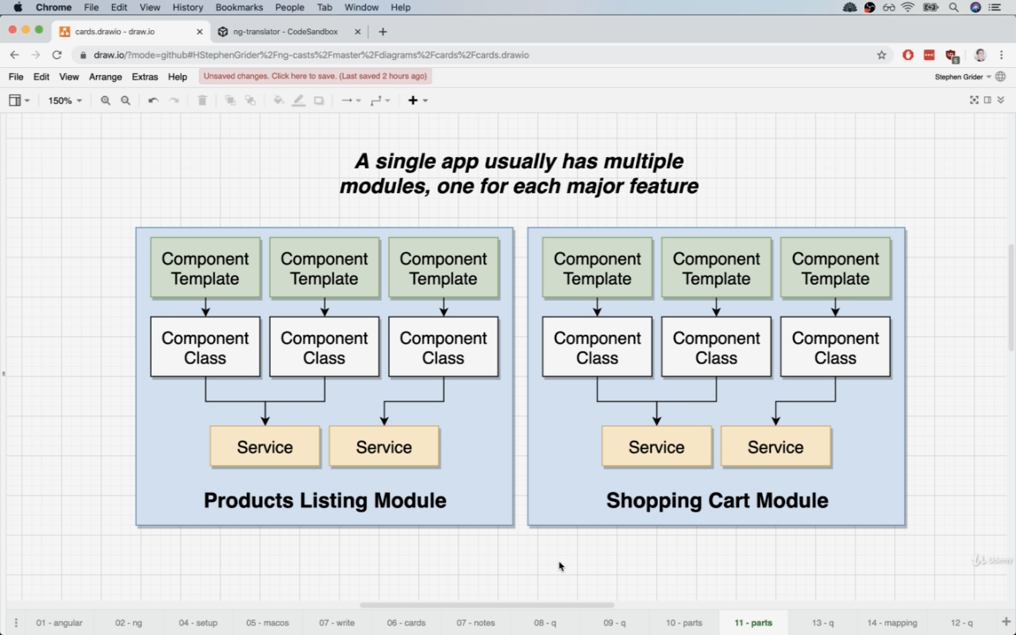Bookmark this page with star icon
The width and height of the screenshot is (1016, 635).
coord(881,55)
